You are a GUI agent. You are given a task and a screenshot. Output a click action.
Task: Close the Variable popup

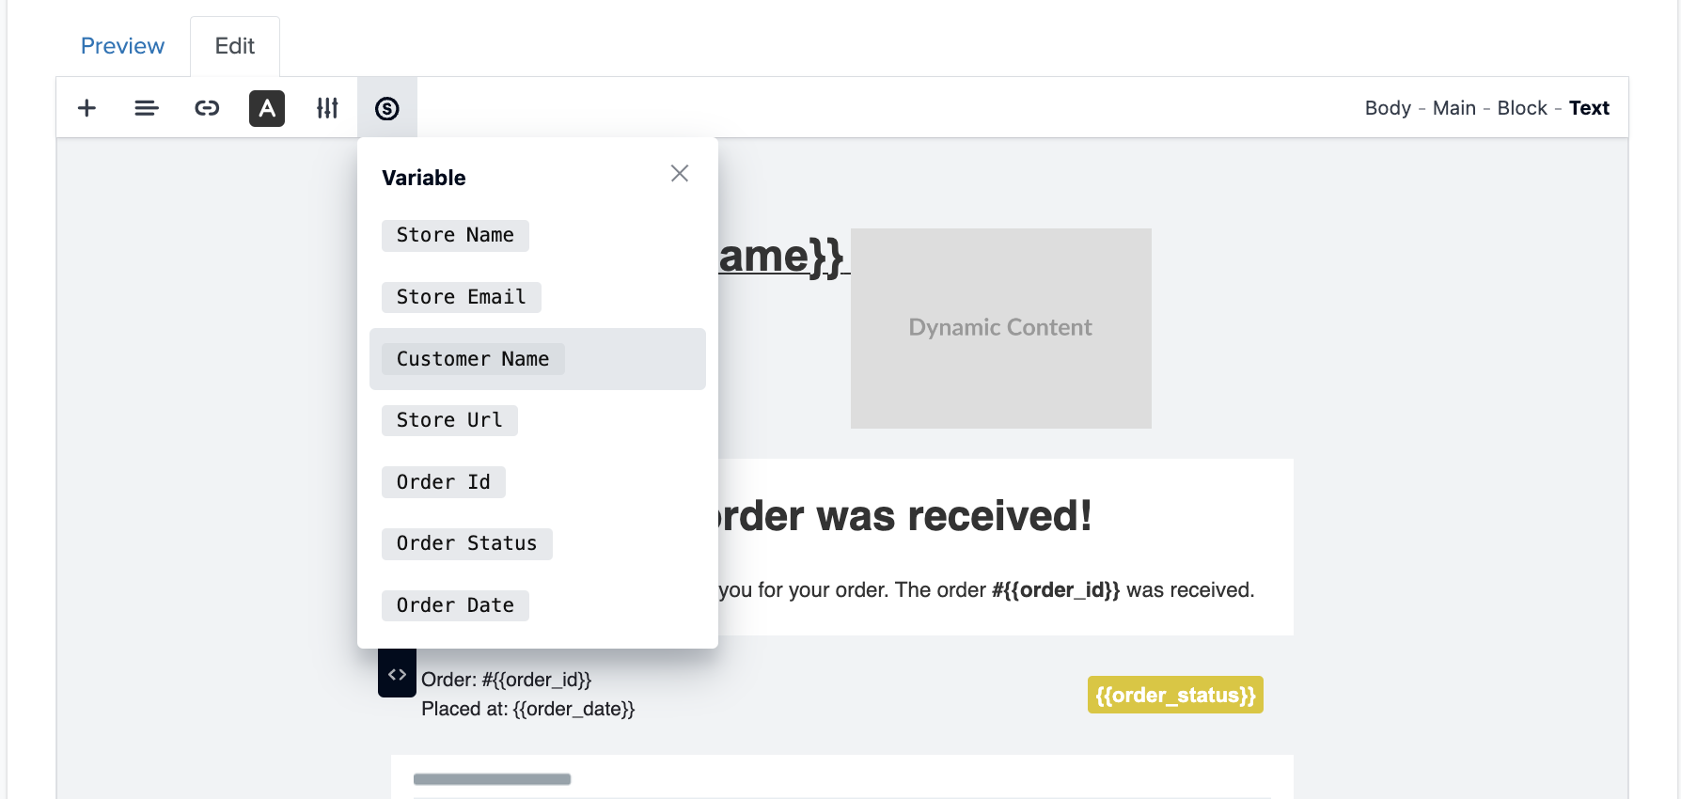point(680,173)
